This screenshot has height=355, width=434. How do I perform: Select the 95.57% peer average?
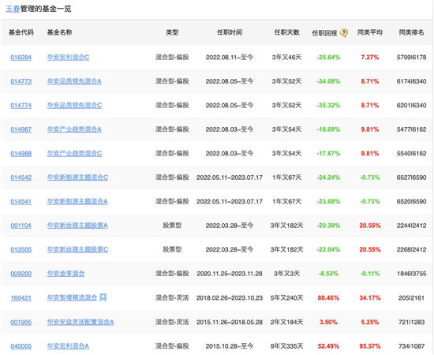pyautogui.click(x=370, y=346)
